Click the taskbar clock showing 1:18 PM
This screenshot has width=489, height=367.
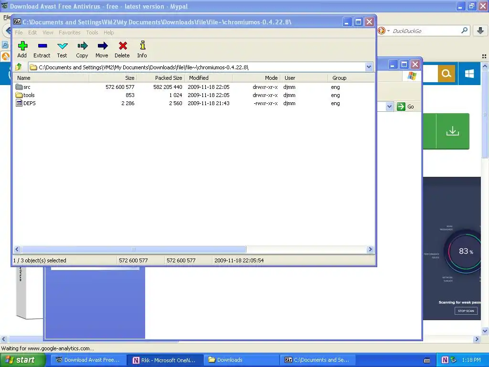tap(471, 360)
